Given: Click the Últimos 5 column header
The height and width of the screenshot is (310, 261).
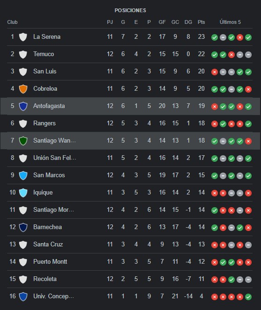Looking at the screenshot, I should (230, 22).
